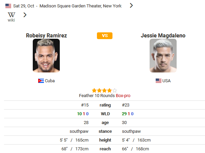
Task: Click the US flag beside the date
Action: (8, 6)
